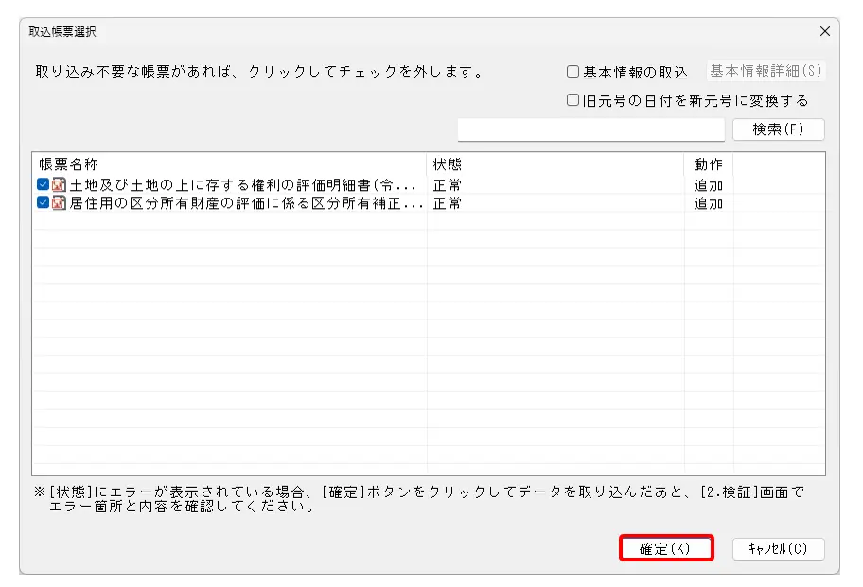Uncheck the 土地及び土地の上に存する権利 row checkbox
863x587 pixels.
point(44,185)
